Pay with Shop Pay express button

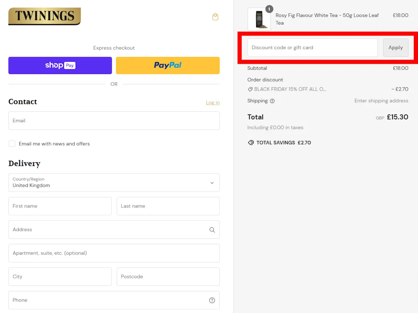point(60,65)
